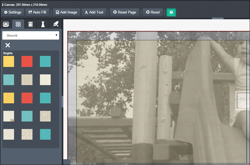Pick the solid beige tan swatch
Image resolution: width=250 pixels, height=165 pixels.
tap(27, 80)
